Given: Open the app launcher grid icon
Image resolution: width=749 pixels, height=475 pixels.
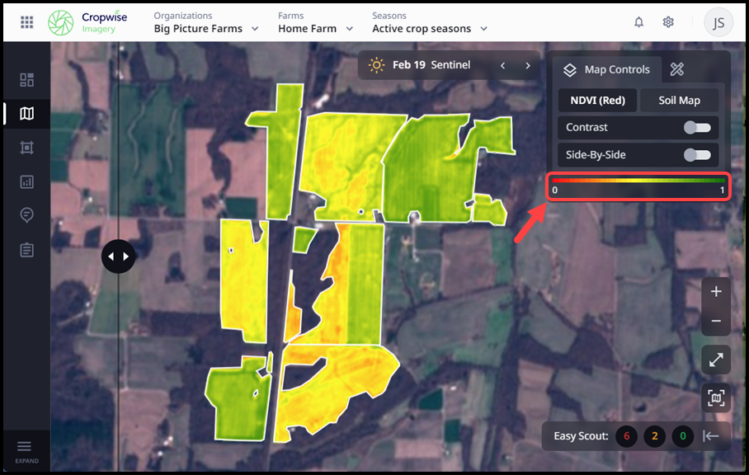Looking at the screenshot, I should coord(26,22).
